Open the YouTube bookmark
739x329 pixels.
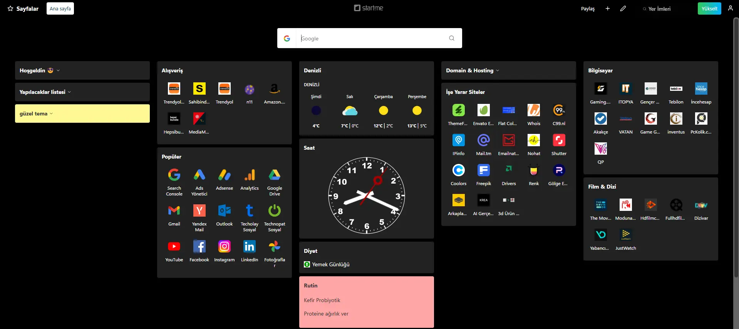pos(174,247)
